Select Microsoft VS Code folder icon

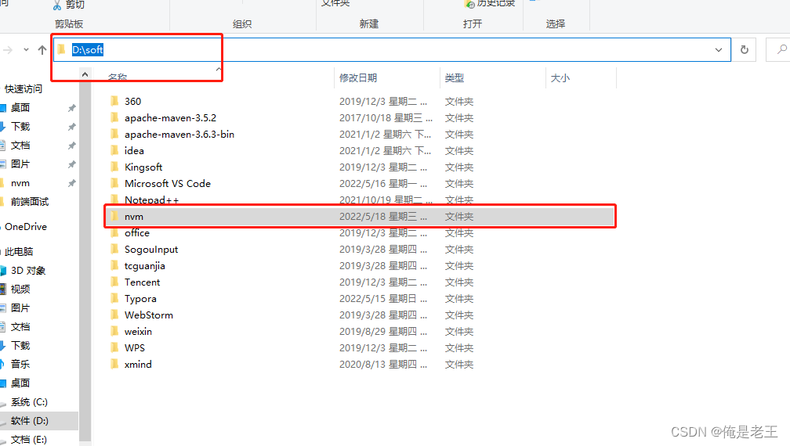pos(114,184)
